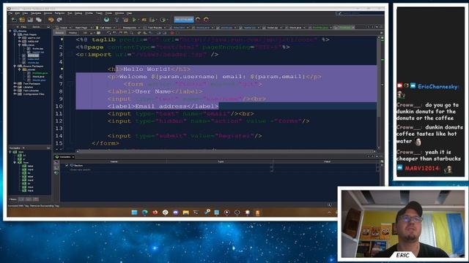The width and height of the screenshot is (469, 263).
Task: Open Chrome from the taskbar
Action: click(166, 213)
